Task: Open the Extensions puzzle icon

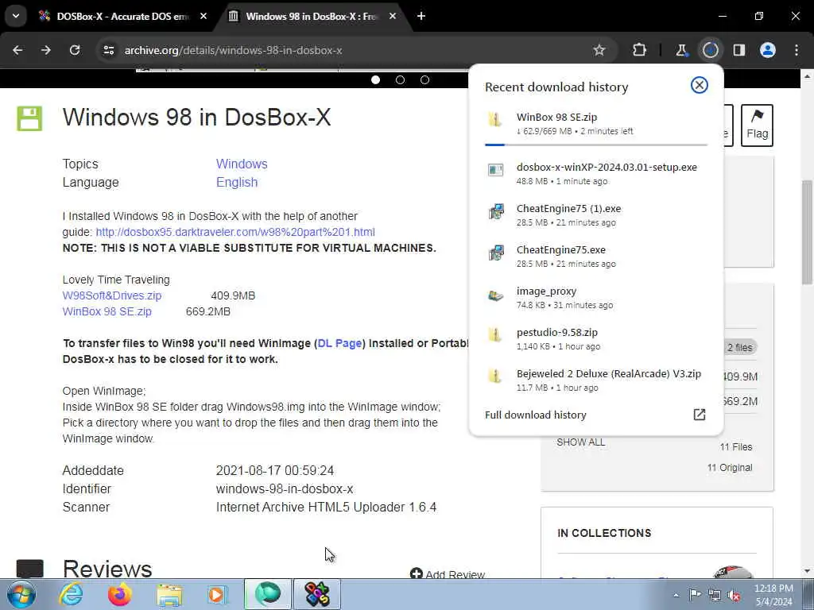Action: pyautogui.click(x=639, y=50)
